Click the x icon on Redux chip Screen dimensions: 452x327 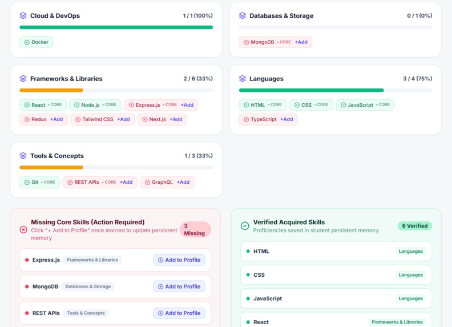pos(27,119)
